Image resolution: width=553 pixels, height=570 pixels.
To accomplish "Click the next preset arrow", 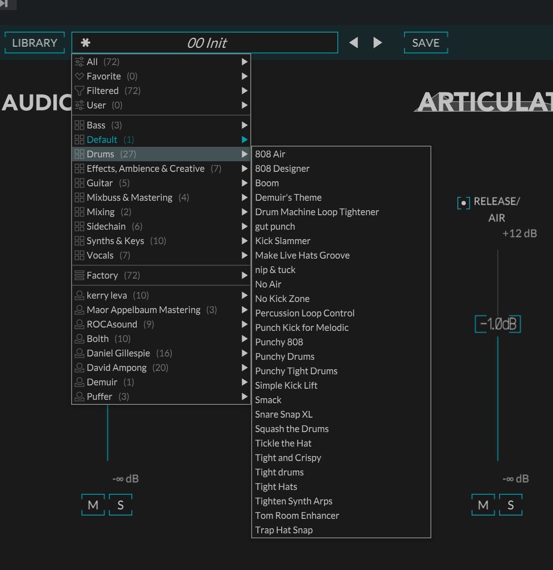I will tap(378, 43).
